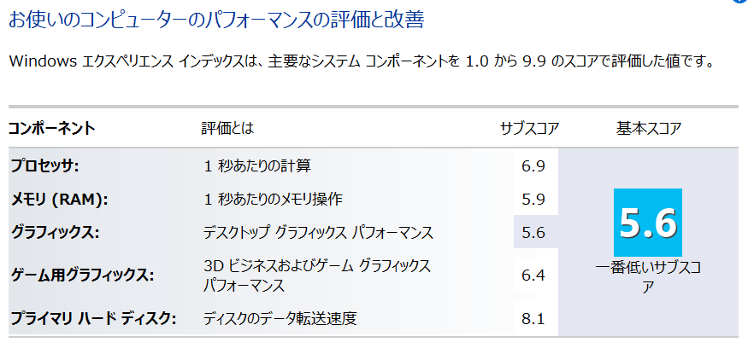Click the グラフィックス component label
Screen dimensions: 748x348
click(x=56, y=232)
